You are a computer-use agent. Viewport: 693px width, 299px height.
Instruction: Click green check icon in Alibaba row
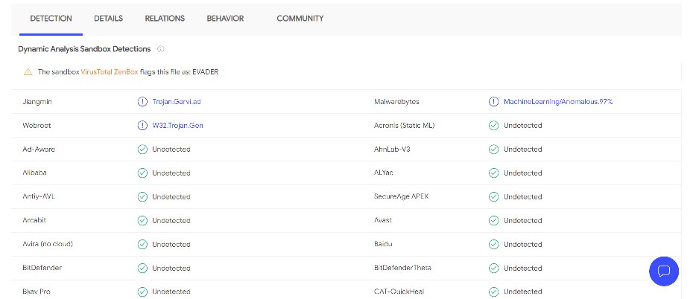click(142, 173)
